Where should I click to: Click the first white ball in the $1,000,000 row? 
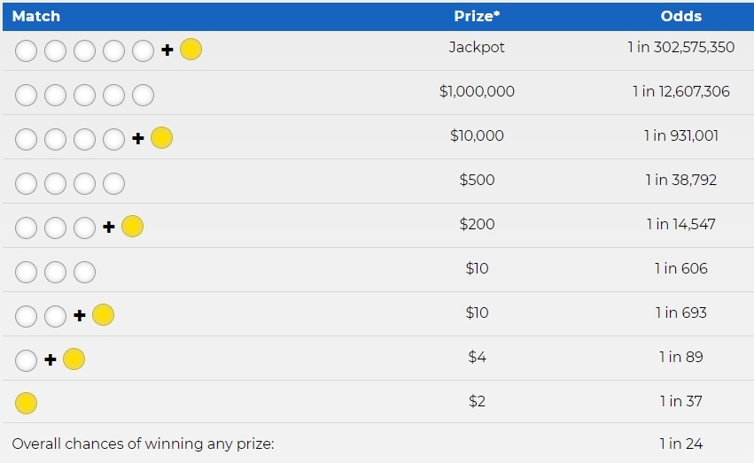26,95
